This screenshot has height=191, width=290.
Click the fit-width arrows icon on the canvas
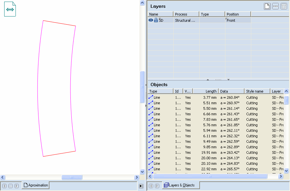[10, 10]
